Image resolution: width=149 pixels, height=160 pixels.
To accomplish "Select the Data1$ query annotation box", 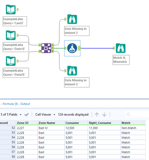I will coord(16,47).
